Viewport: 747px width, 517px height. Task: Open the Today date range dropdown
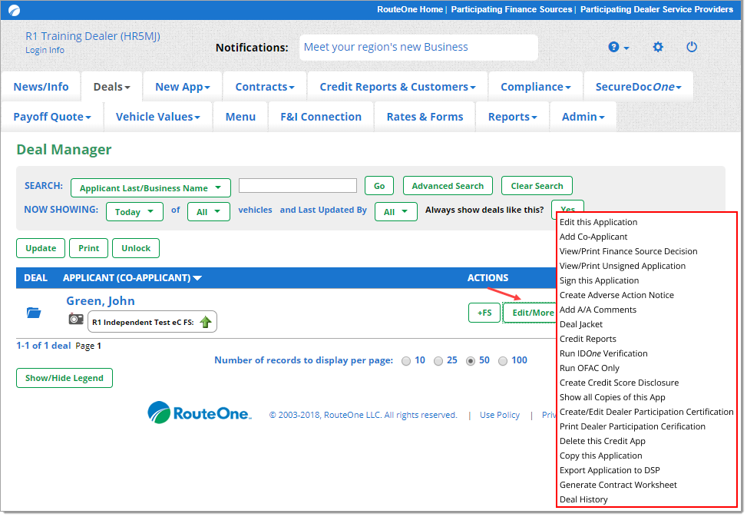(x=134, y=212)
